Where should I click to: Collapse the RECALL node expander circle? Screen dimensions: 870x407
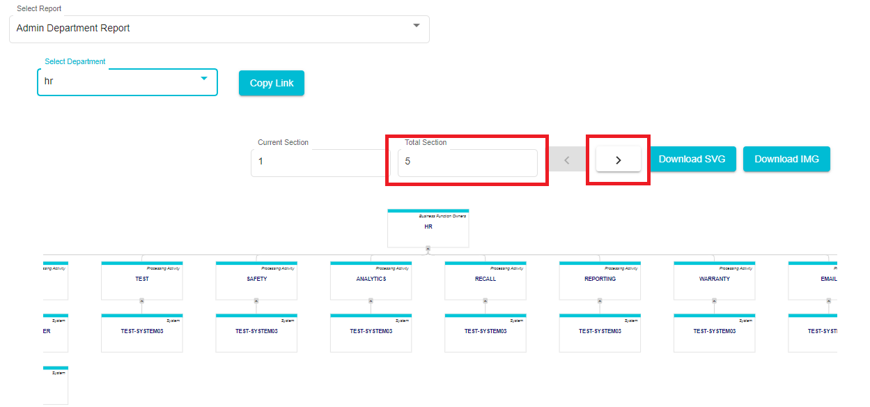pos(486,301)
